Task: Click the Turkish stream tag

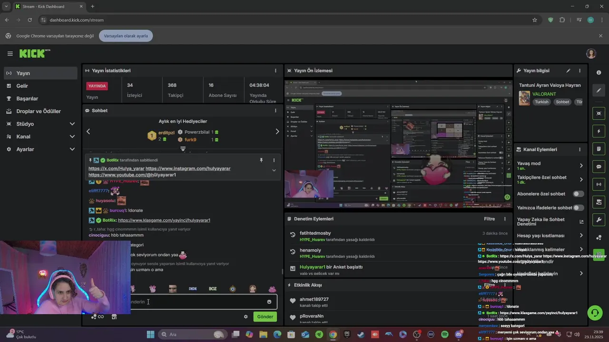Action: 541,102
